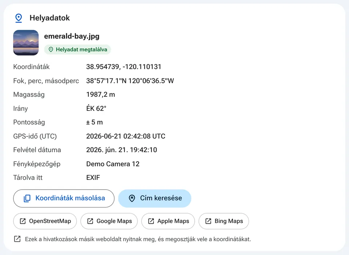Click the Koordináták label
Screen dimensions: 349x255
[31, 67]
